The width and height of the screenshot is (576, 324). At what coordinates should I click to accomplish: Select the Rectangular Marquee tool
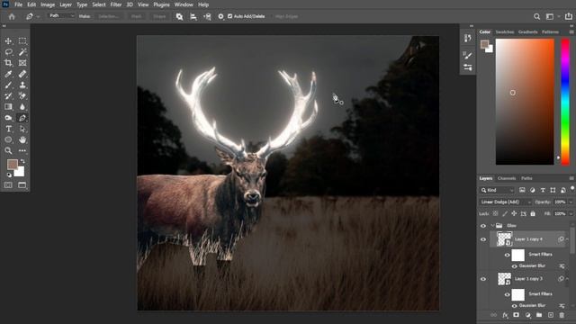pyautogui.click(x=22, y=41)
